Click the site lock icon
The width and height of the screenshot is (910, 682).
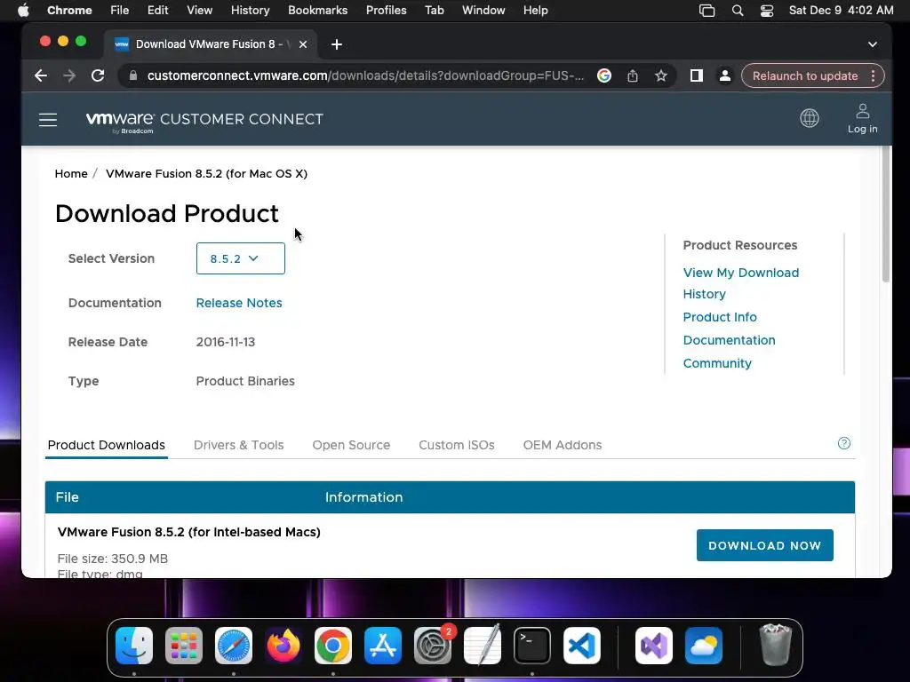133,76
